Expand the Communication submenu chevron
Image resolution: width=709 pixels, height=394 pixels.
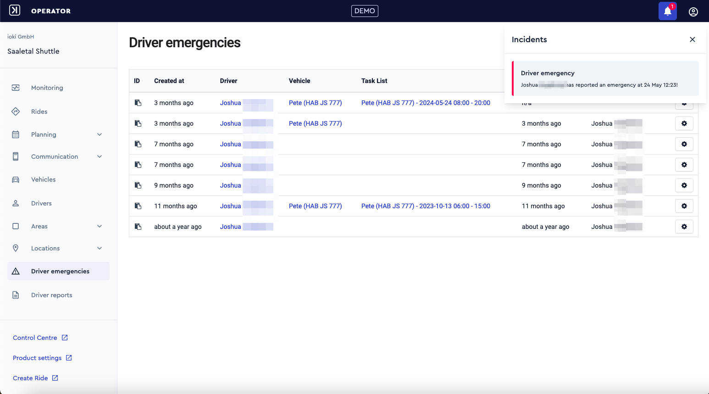tap(100, 156)
